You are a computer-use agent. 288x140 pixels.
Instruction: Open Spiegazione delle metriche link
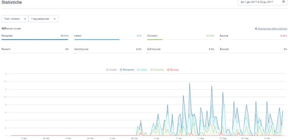click(x=272, y=29)
